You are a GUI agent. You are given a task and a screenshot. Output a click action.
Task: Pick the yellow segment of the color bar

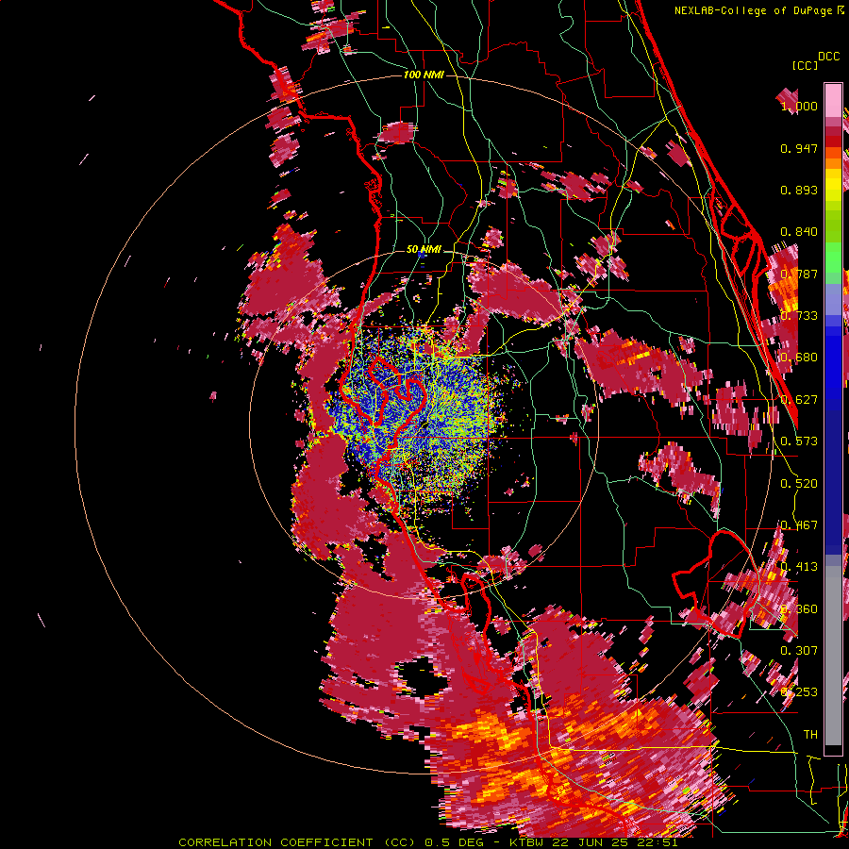click(x=833, y=185)
